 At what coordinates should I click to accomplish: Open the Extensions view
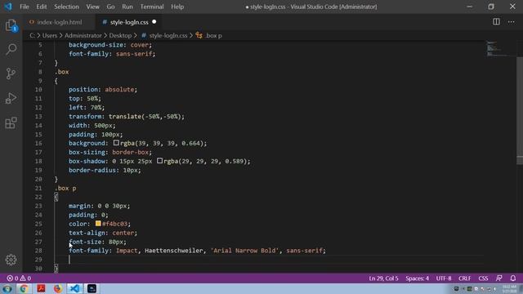(11, 122)
